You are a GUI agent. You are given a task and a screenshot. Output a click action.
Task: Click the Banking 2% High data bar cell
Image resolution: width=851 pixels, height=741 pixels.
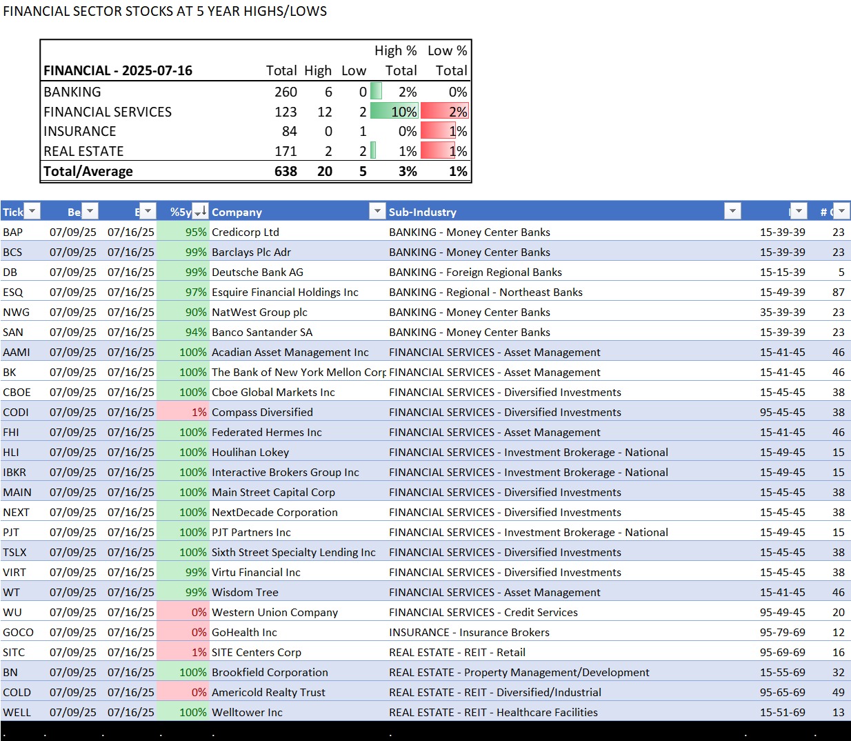(394, 92)
